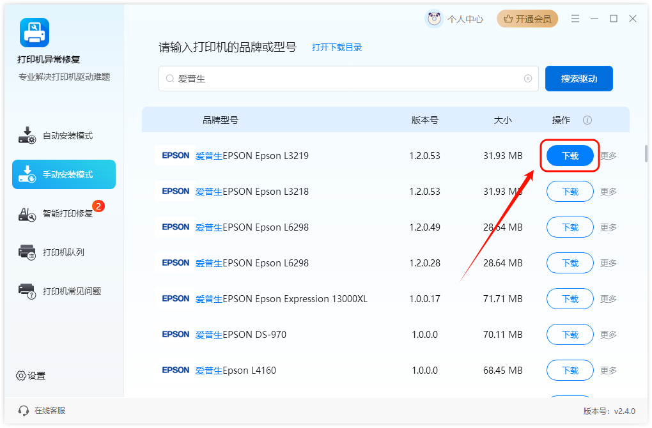Image resolution: width=652 pixels, height=428 pixels.
Task: Click the 版本号 column header
Action: pos(425,120)
